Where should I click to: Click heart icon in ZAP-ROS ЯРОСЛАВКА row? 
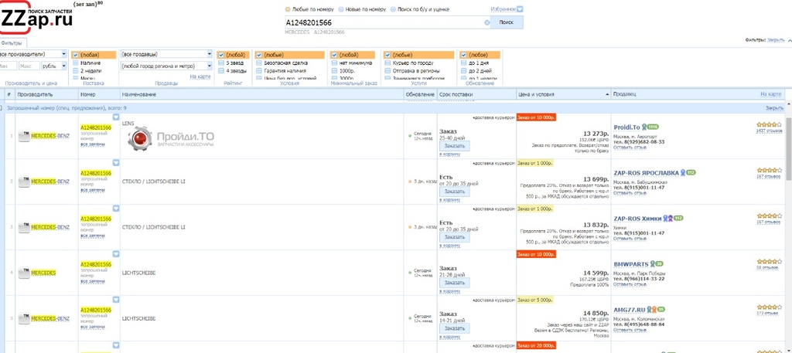pyautogui.click(x=116, y=162)
